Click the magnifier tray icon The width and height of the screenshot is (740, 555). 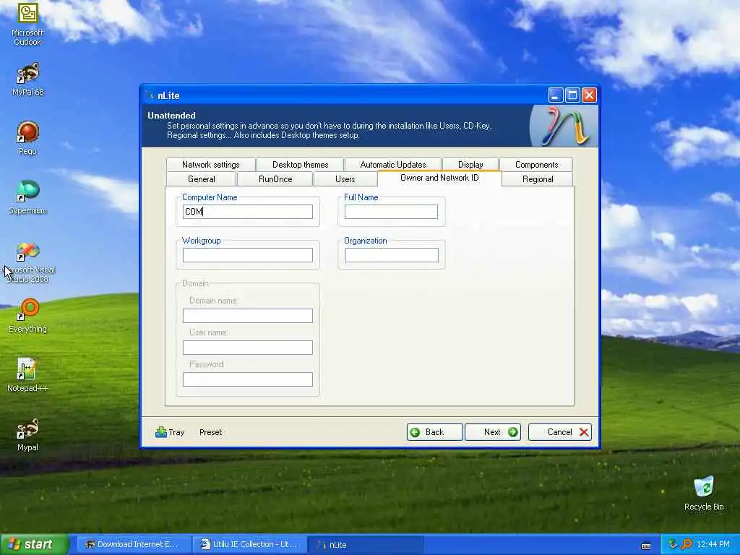[687, 544]
